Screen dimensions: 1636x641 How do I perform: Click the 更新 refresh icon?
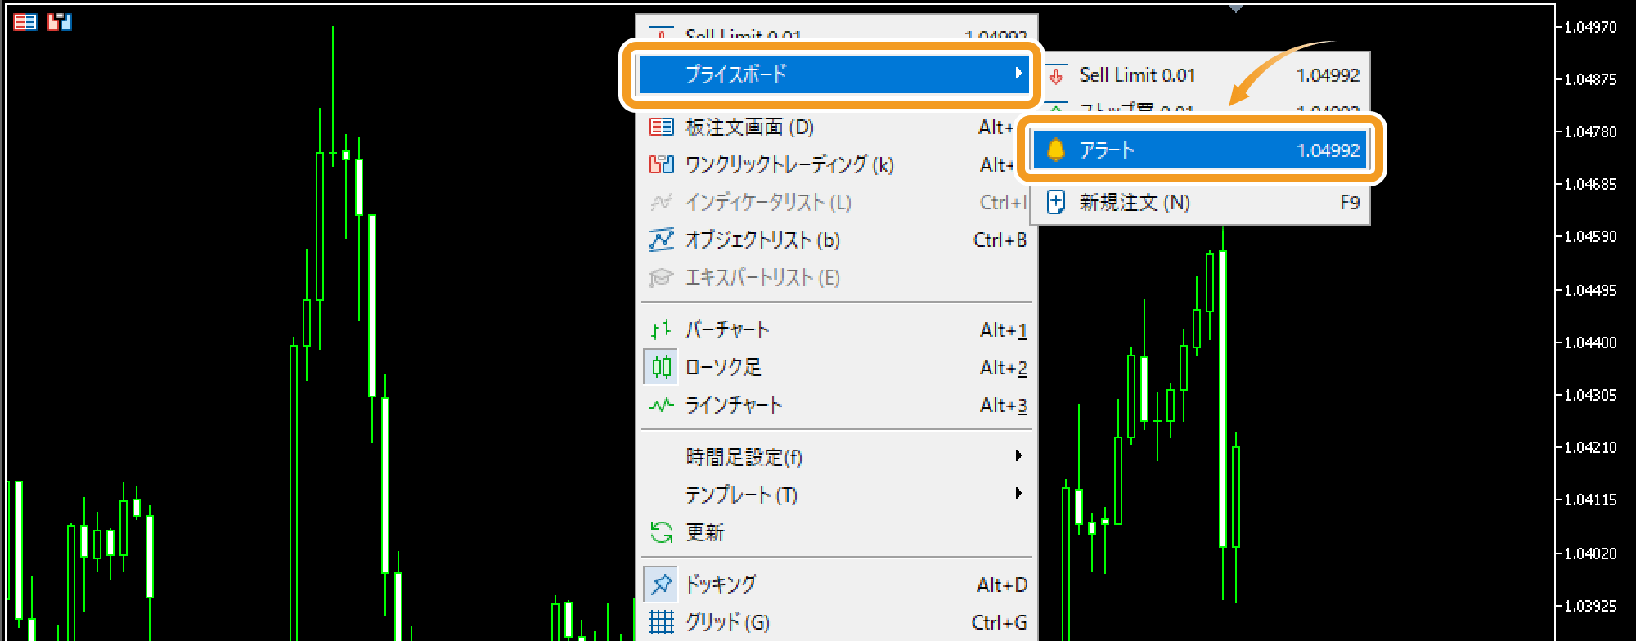pyautogui.click(x=661, y=532)
